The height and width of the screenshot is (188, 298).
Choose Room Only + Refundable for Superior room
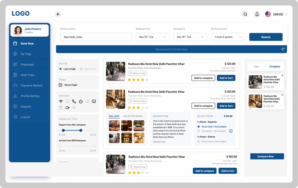click(198, 127)
